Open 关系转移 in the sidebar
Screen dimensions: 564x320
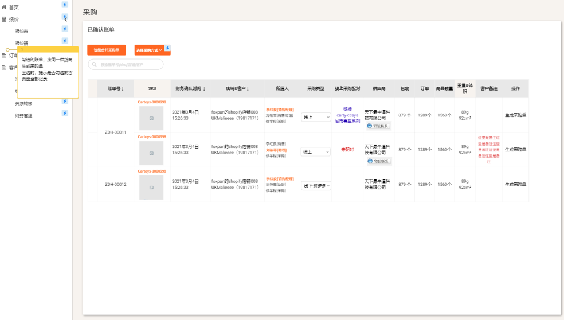pyautogui.click(x=23, y=104)
